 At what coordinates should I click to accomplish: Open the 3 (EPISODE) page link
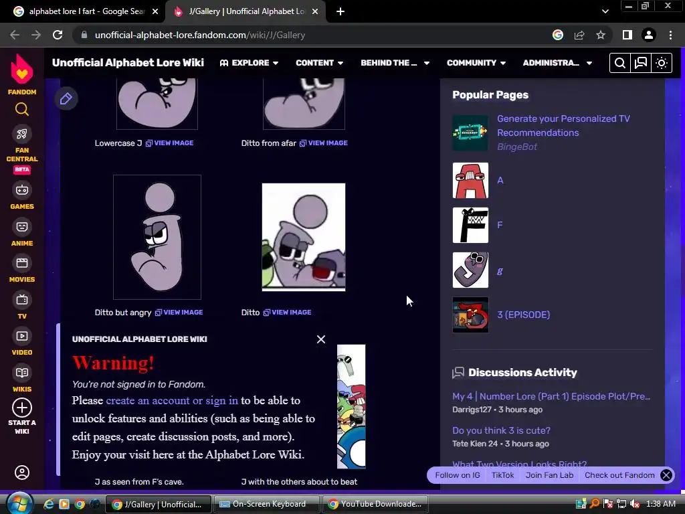coord(523,315)
